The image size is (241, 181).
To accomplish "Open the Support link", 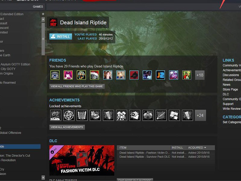I will point(228,104).
